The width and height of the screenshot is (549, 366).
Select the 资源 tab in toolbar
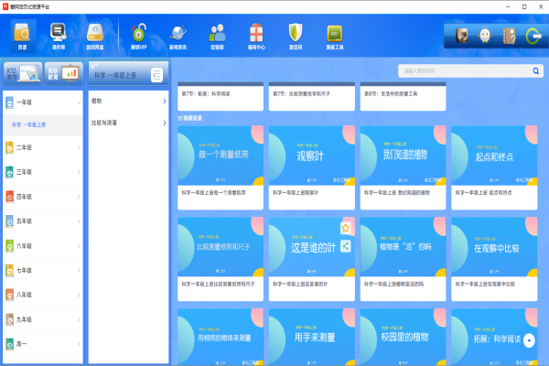(x=22, y=36)
